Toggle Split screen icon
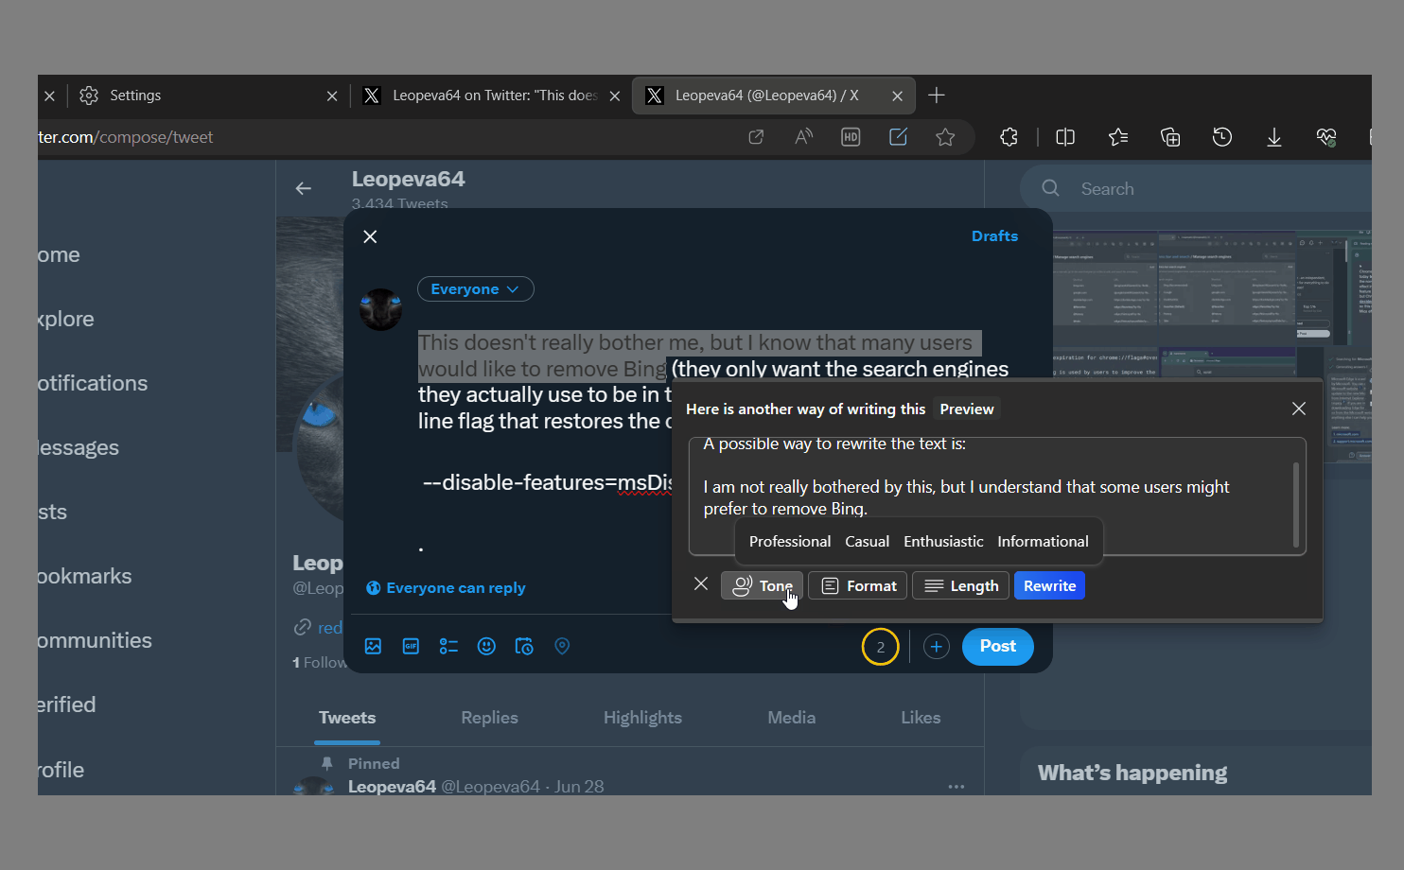 pos(1065,137)
